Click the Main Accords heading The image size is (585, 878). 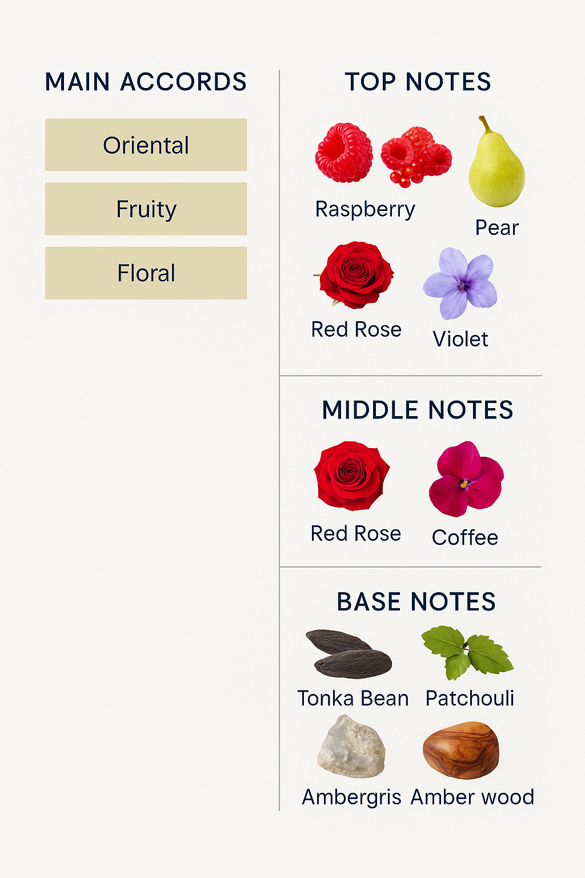click(x=146, y=82)
